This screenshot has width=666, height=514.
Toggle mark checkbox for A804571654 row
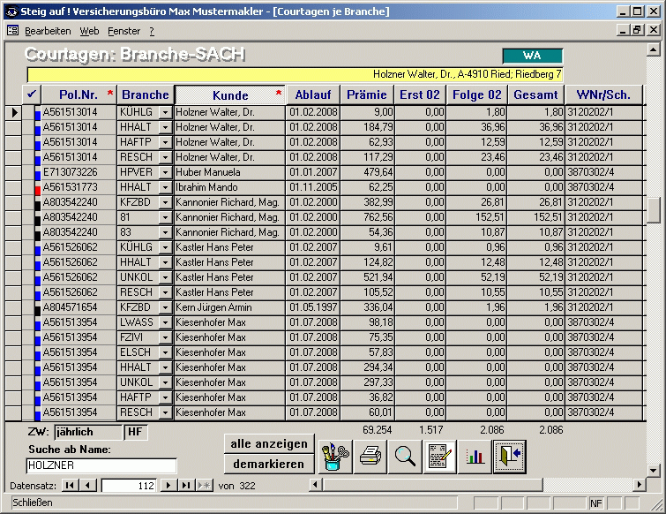coord(28,307)
